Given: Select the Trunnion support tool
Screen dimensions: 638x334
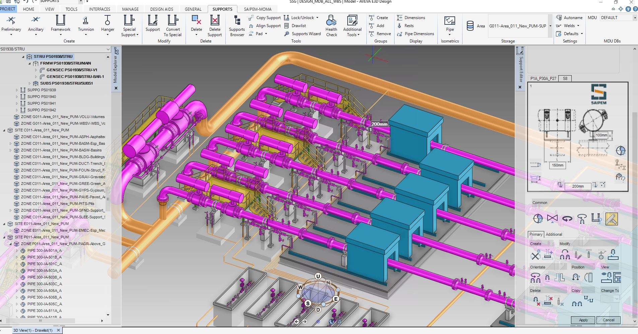Looking at the screenshot, I should coord(86,21).
